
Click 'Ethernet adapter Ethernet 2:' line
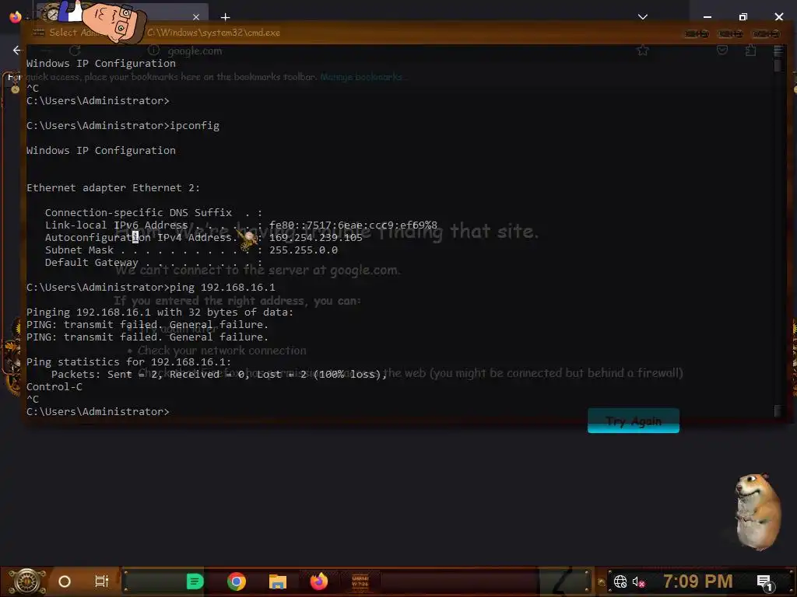113,188
